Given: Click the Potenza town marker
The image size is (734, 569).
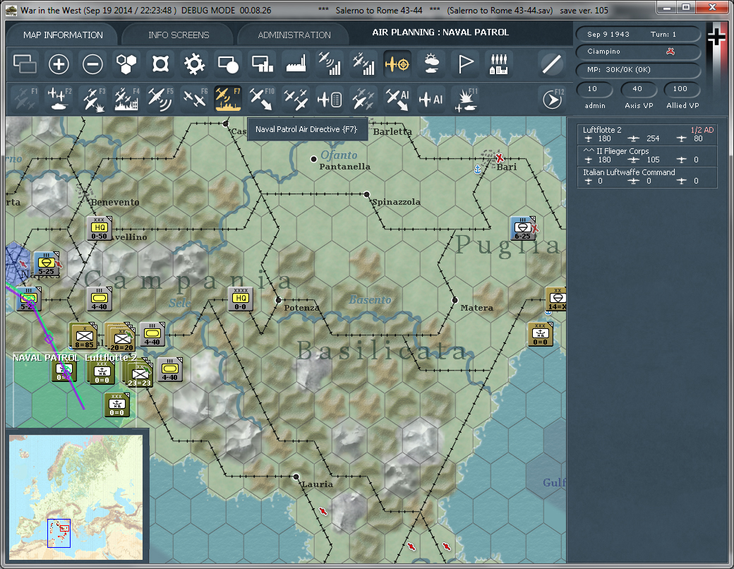Looking at the screenshot, I should click(x=279, y=300).
